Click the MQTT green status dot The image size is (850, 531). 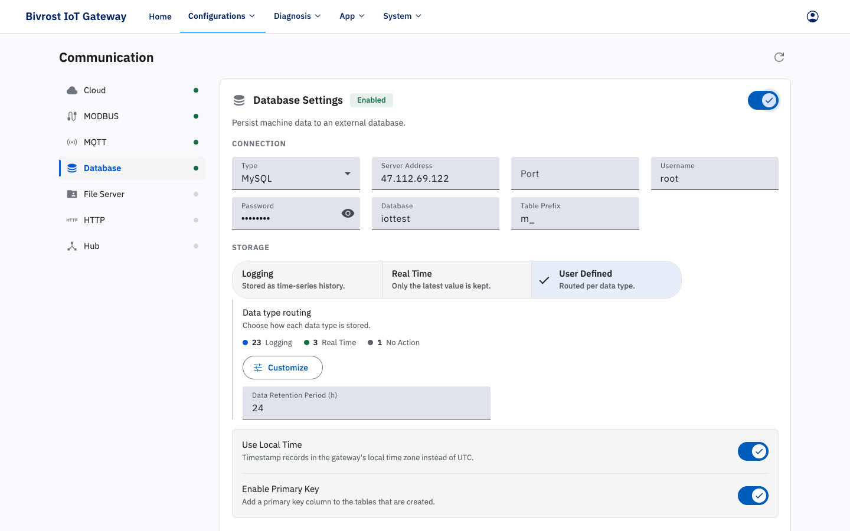point(196,142)
